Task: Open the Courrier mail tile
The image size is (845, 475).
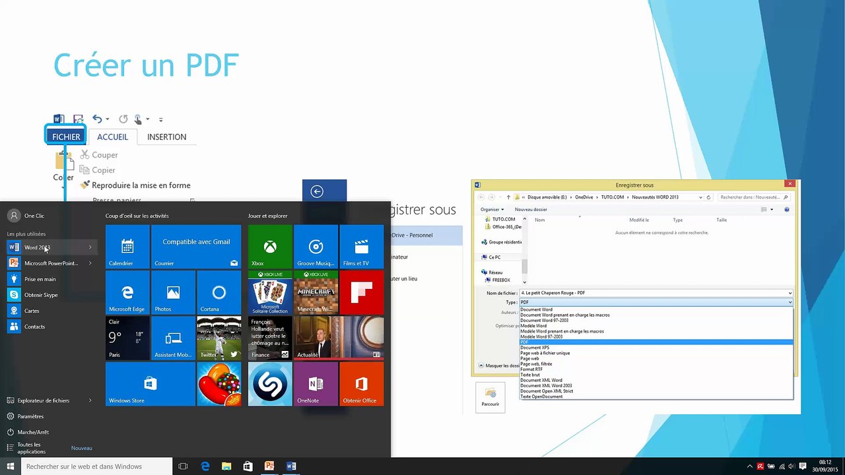Action: [196, 247]
